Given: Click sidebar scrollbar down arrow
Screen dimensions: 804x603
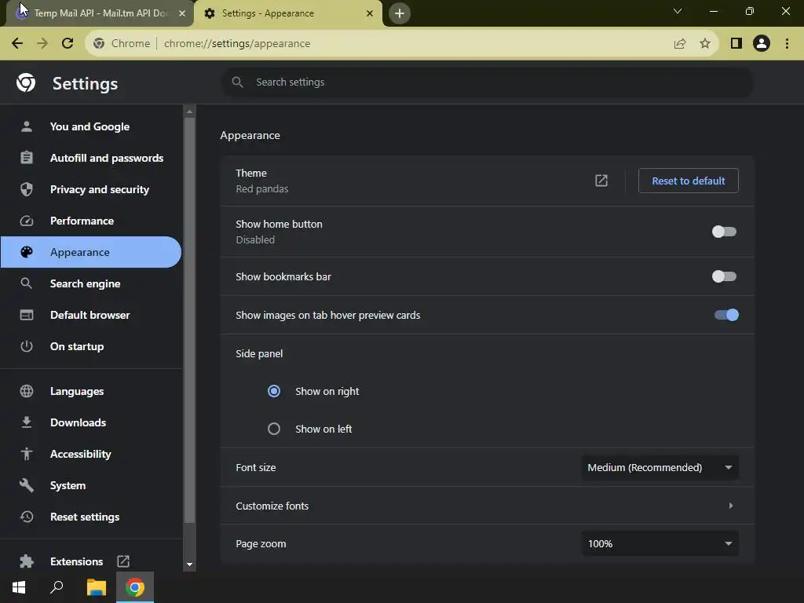Looking at the screenshot, I should tap(189, 565).
